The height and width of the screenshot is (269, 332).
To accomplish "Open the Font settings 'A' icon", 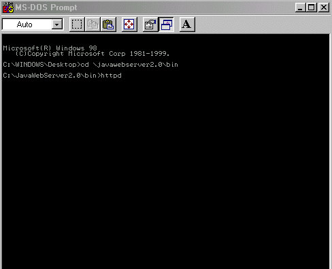I will [x=187, y=25].
